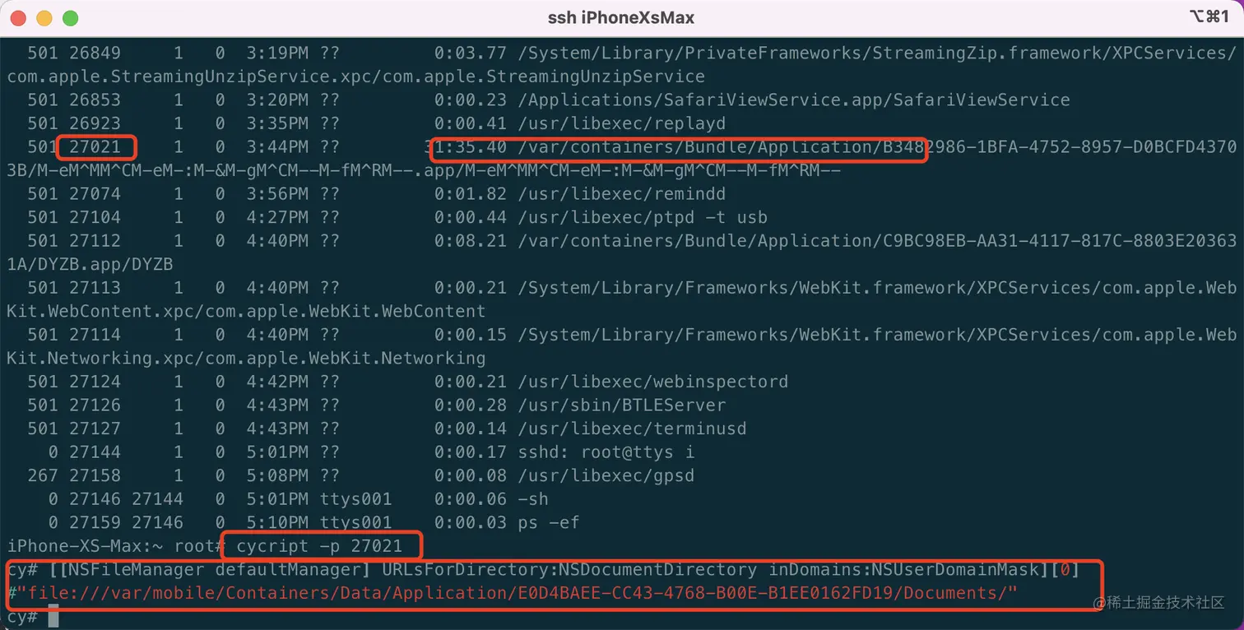Click the terminal cursor after the last cy# prompt

[53, 617]
